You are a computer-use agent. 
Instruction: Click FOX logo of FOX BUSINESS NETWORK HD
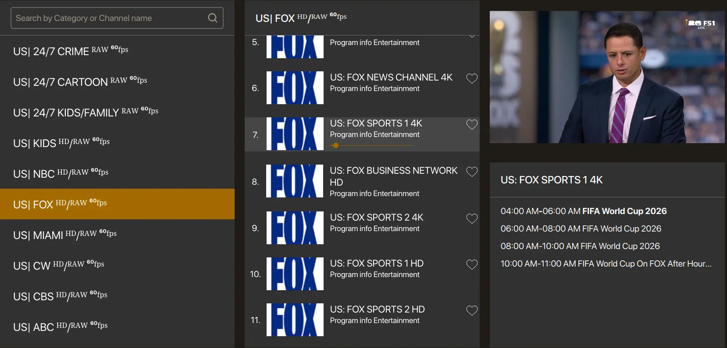(295, 181)
